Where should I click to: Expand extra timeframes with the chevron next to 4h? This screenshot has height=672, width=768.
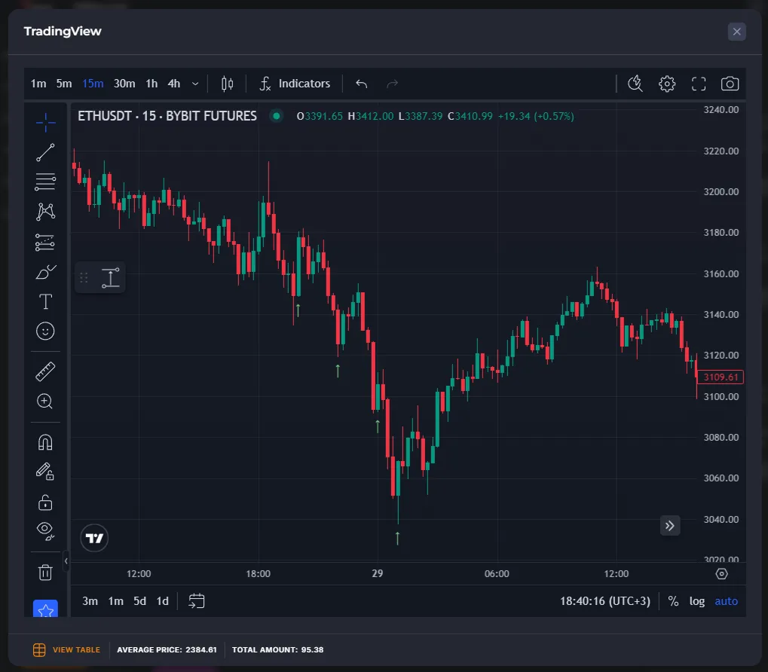(x=195, y=84)
